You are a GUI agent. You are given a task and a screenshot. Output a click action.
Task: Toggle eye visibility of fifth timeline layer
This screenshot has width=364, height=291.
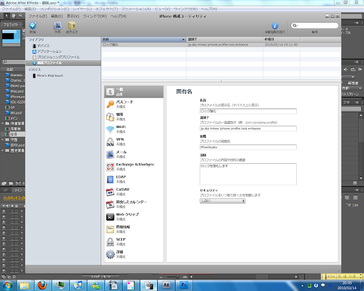(4, 233)
